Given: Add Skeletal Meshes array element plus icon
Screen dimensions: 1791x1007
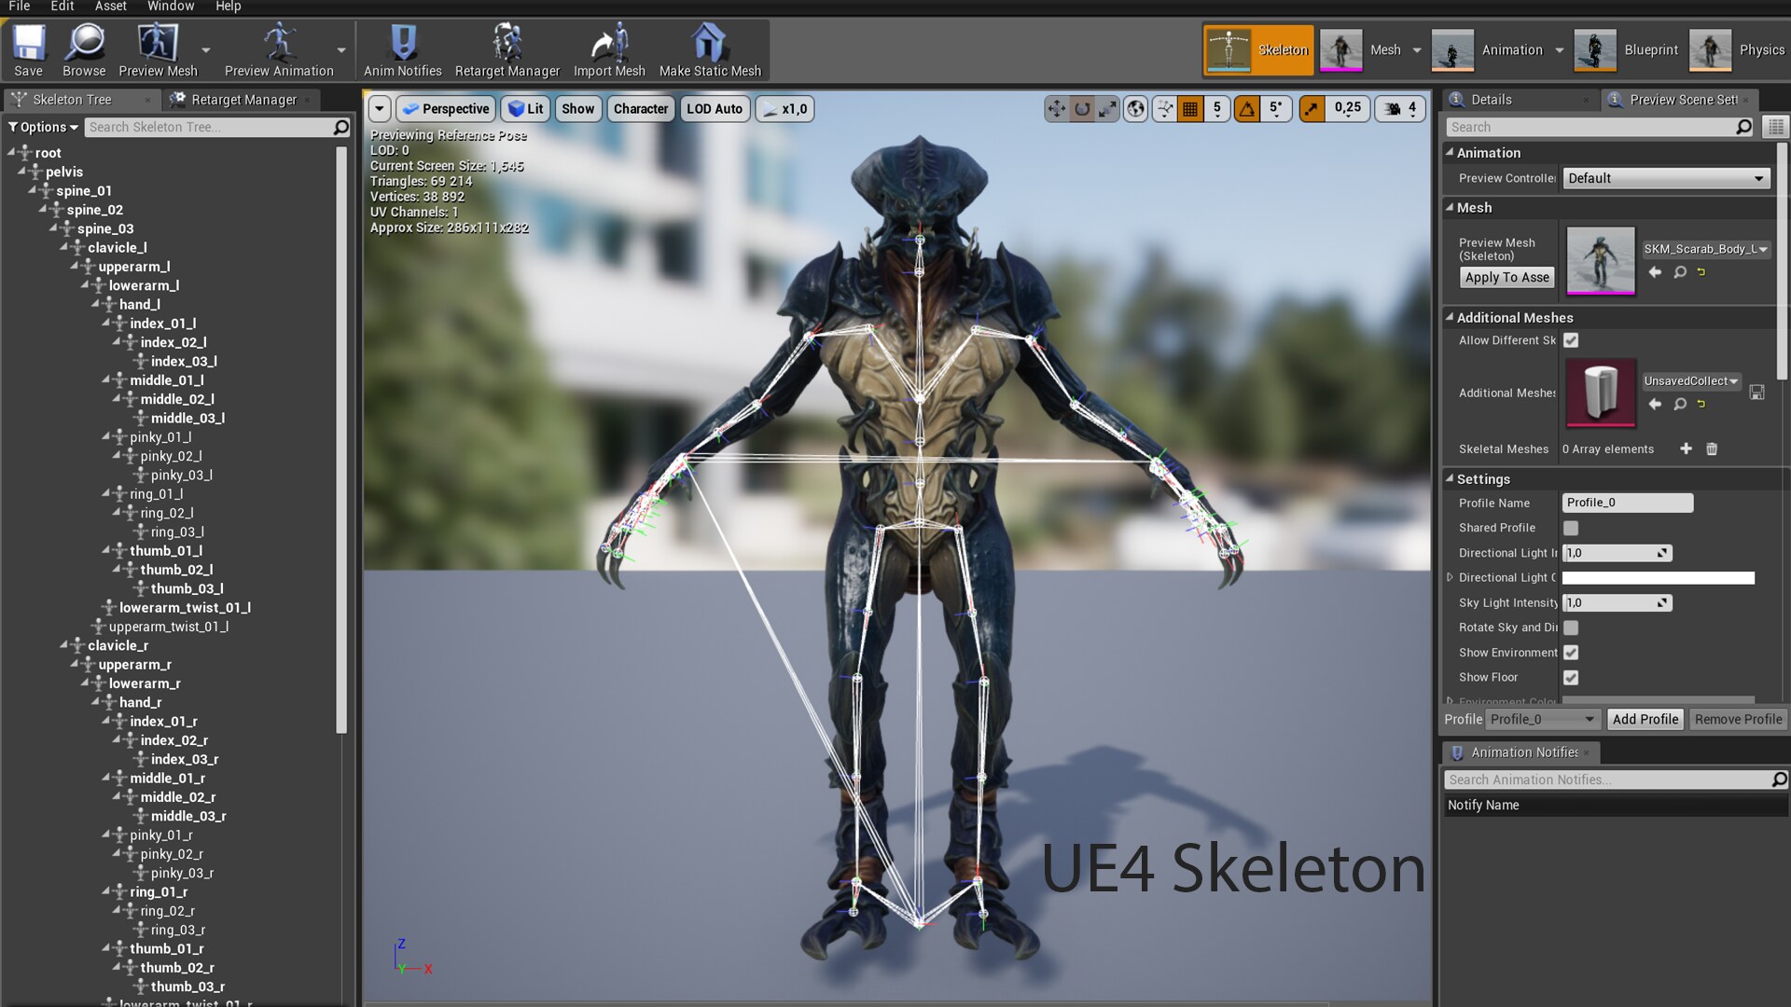Looking at the screenshot, I should [1686, 448].
